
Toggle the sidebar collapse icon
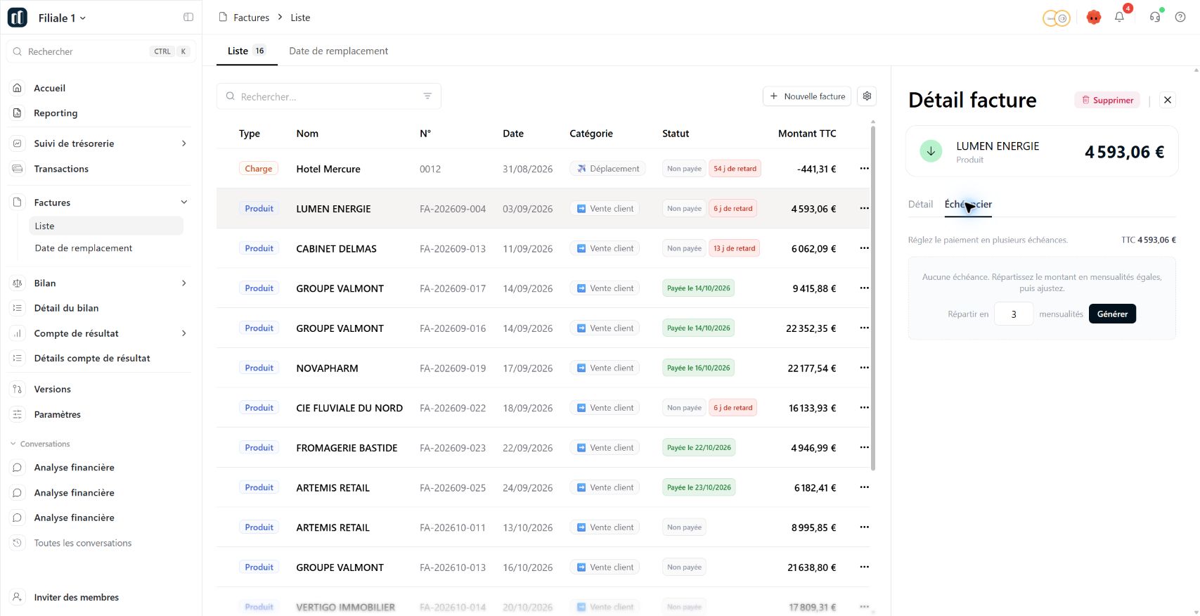pos(188,18)
